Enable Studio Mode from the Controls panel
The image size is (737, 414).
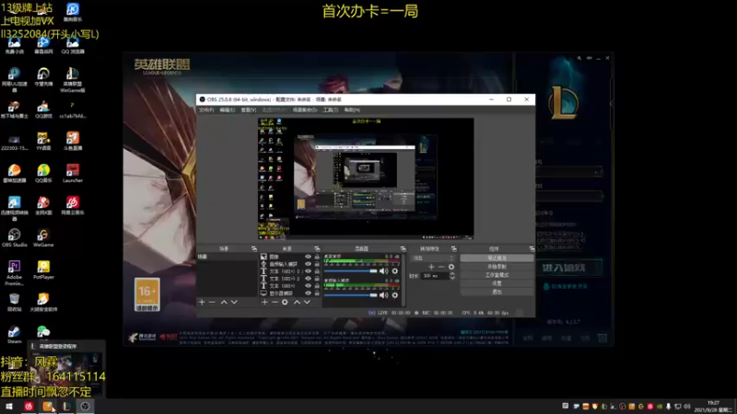click(x=497, y=275)
